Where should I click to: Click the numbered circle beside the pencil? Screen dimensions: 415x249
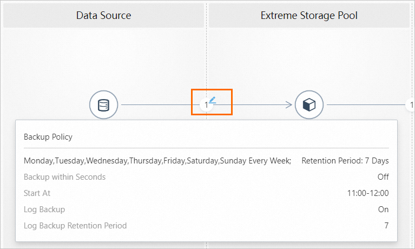point(206,105)
